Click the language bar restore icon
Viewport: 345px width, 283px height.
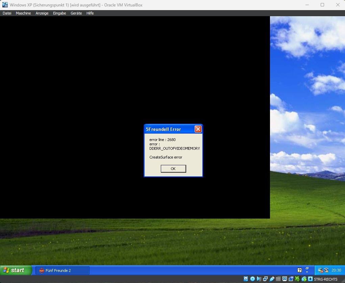pos(307,268)
